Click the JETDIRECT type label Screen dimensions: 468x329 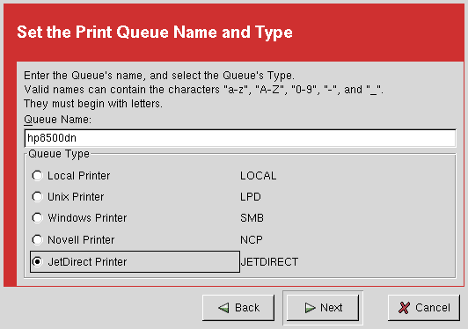coord(269,262)
